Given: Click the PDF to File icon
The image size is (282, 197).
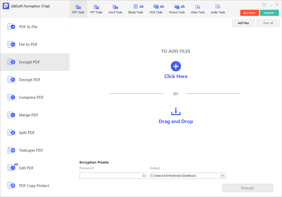Looking at the screenshot, I should (11, 27).
